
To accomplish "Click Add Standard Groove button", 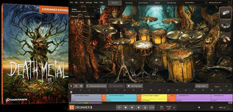I will click(x=96, y=86).
